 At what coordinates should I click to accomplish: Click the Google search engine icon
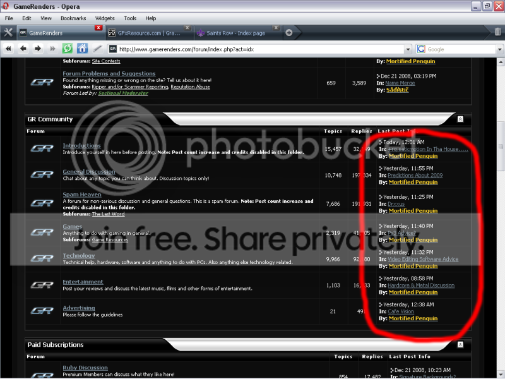[x=421, y=49]
